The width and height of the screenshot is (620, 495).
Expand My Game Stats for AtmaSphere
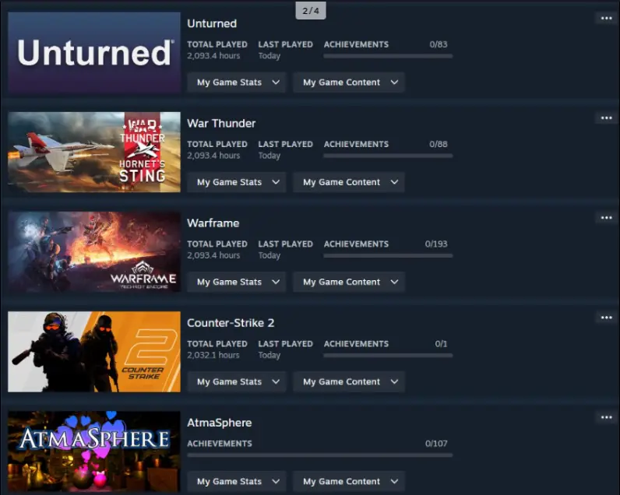click(237, 482)
